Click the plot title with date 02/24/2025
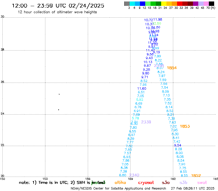218x191 pixels. (58, 6)
